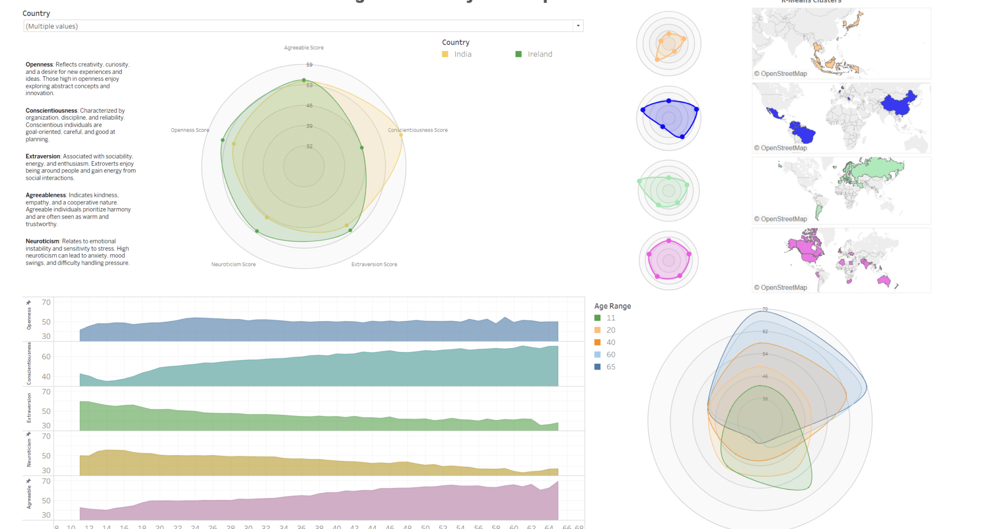Image resolution: width=992 pixels, height=529 pixels.
Task: Select India's yellow legend color swatch
Action: click(x=444, y=54)
